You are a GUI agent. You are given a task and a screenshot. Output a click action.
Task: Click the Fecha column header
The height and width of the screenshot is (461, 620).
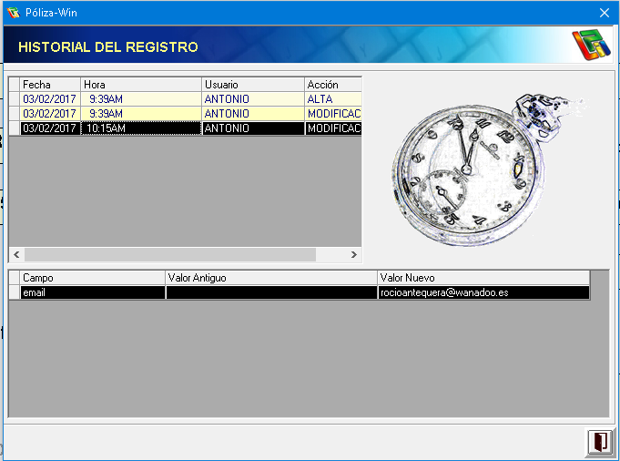(50, 85)
